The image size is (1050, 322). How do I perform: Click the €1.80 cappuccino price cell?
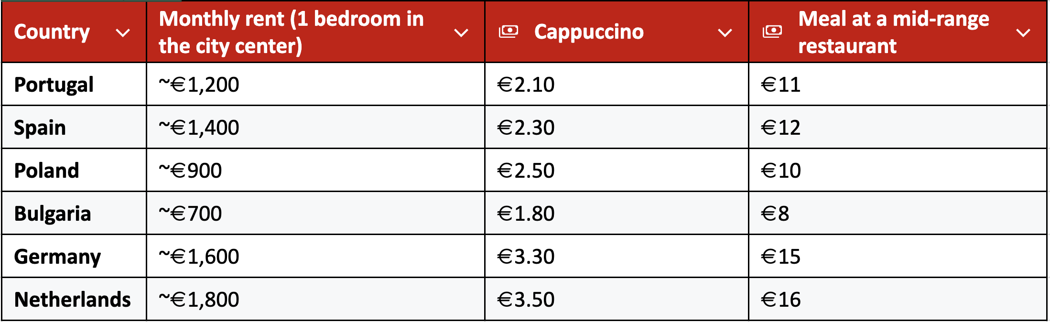[617, 213]
